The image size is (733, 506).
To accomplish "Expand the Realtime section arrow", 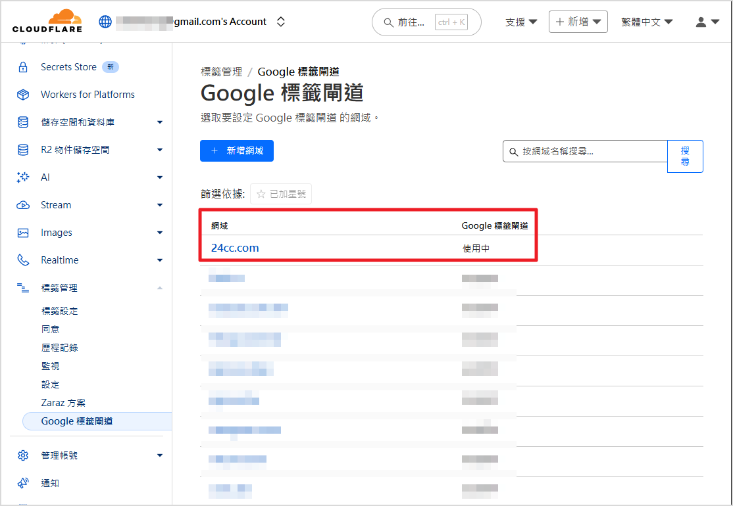I will pos(160,260).
